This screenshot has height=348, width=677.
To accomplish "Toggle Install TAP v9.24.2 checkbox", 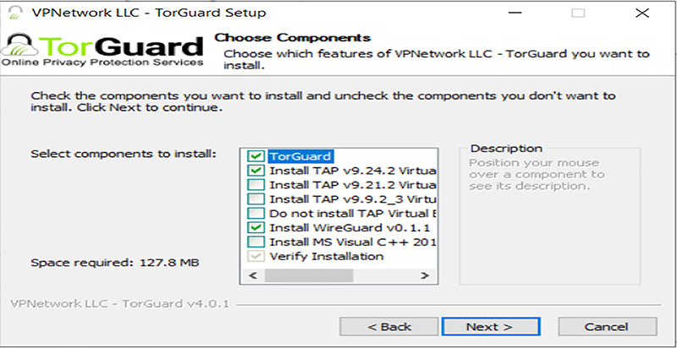I will [x=256, y=171].
